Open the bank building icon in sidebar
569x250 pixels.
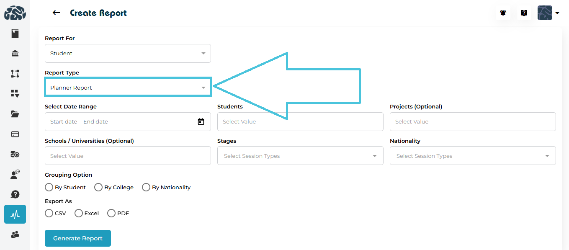(x=15, y=54)
